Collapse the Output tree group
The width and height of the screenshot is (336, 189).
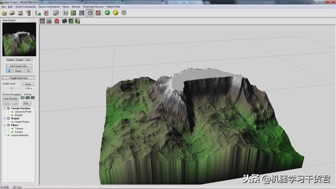(x=5, y=118)
